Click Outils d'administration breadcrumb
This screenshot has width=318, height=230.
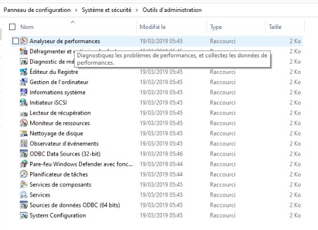(172, 10)
